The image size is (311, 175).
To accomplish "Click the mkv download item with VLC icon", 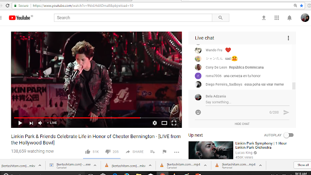I will click(x=128, y=165).
